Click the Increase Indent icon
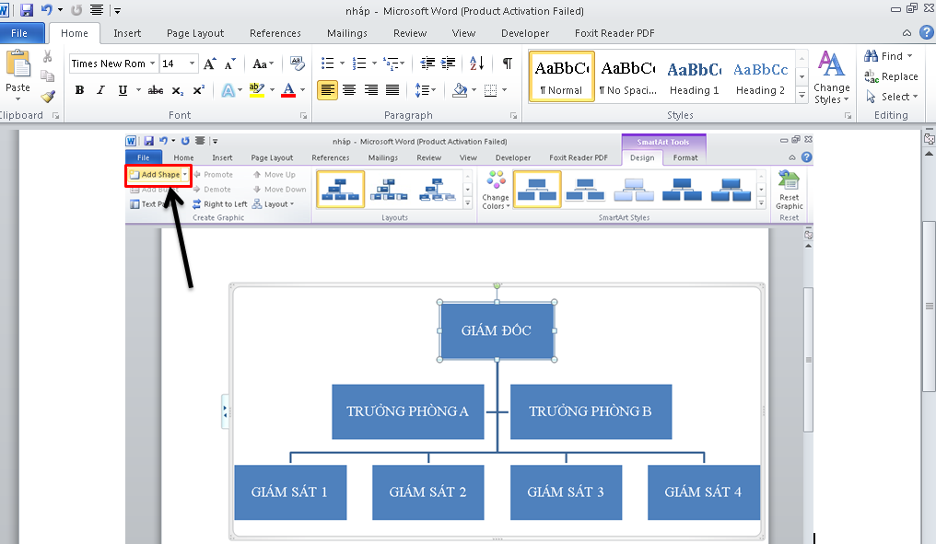This screenshot has width=936, height=544. click(x=450, y=64)
